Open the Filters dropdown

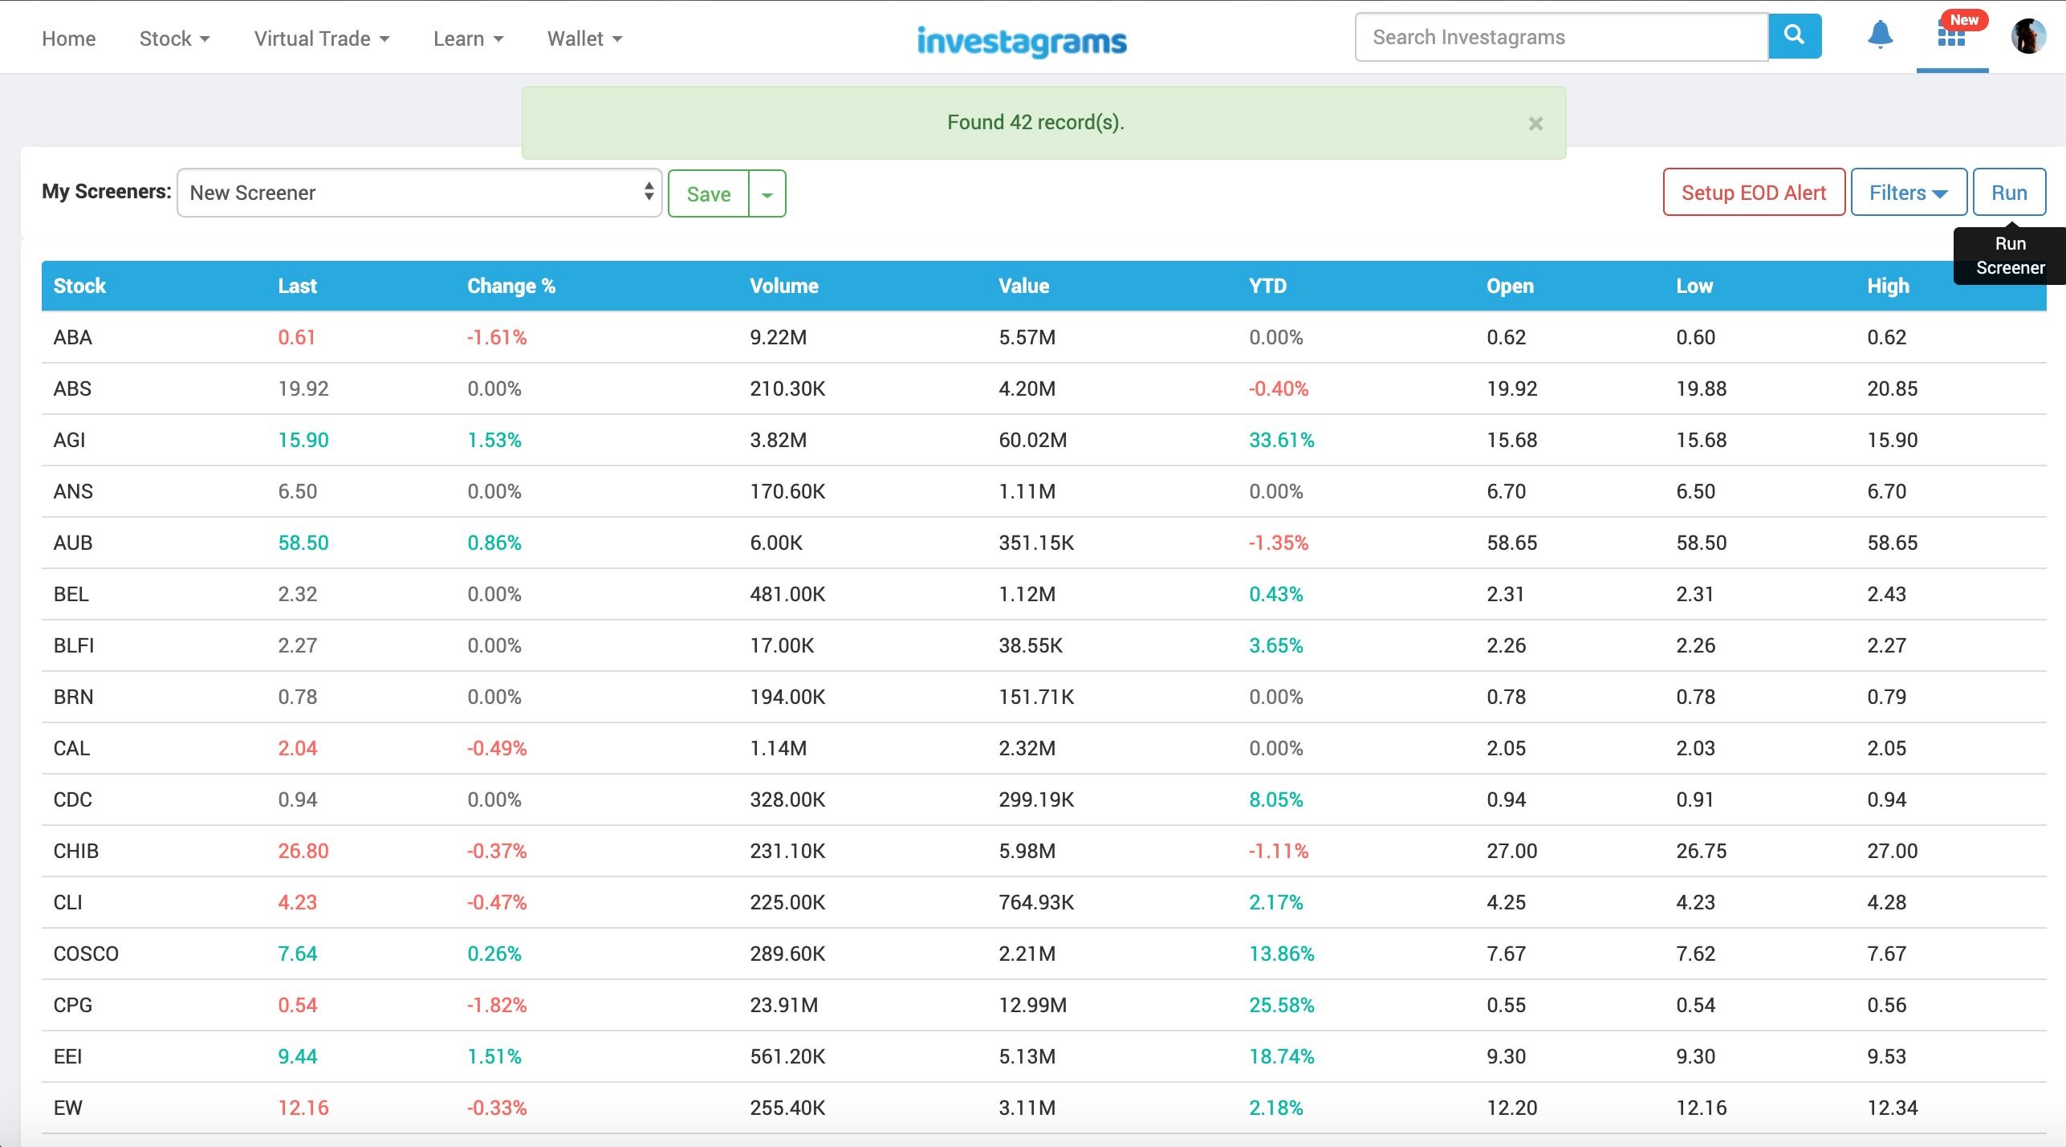click(x=1908, y=193)
